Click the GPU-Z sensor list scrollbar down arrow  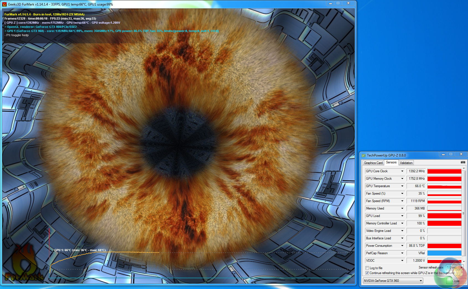(x=464, y=261)
